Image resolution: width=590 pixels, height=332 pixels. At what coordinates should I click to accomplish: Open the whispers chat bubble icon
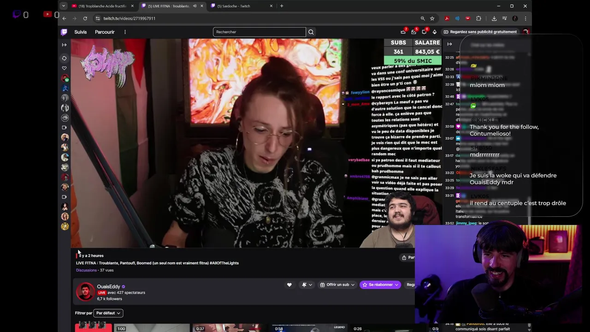[x=424, y=32]
